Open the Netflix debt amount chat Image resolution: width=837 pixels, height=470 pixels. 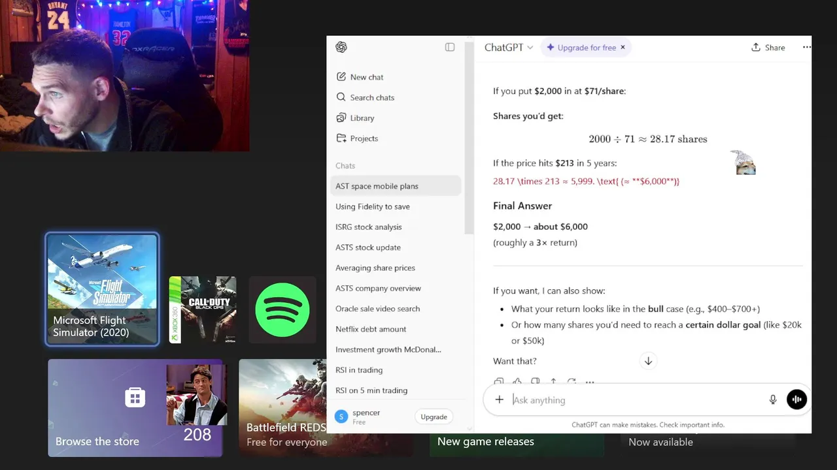coord(396,329)
